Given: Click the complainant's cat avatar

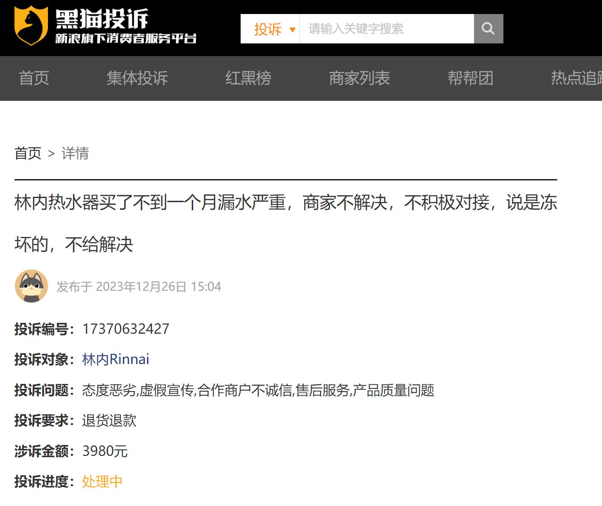Looking at the screenshot, I should (31, 286).
